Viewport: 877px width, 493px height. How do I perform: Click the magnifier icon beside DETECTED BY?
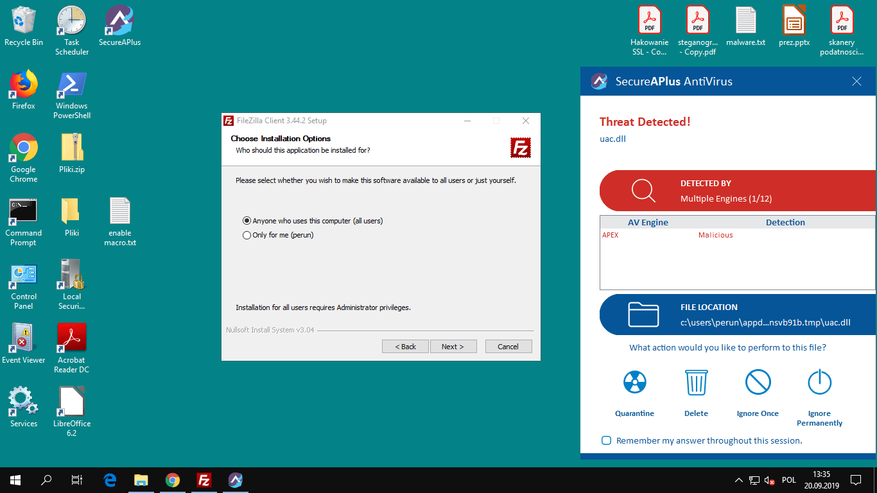tap(643, 190)
